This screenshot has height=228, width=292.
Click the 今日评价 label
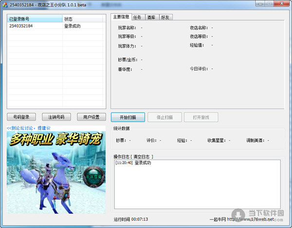tap(199, 69)
